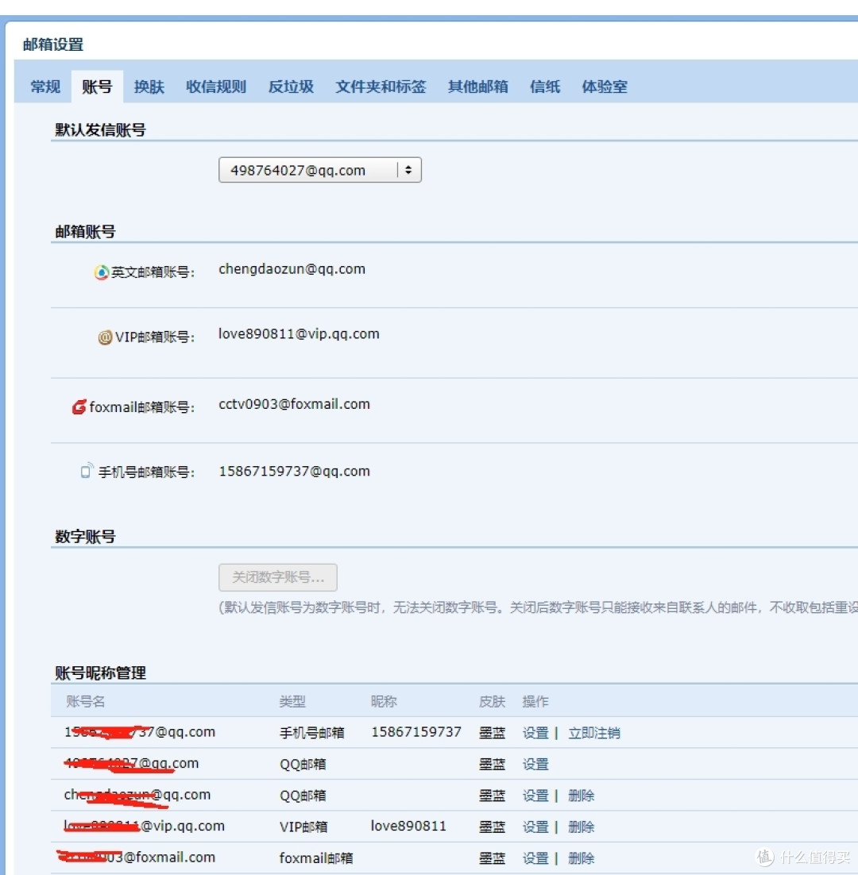Select love890811@vip.qq.com address text
This screenshot has height=875, width=858.
299,333
